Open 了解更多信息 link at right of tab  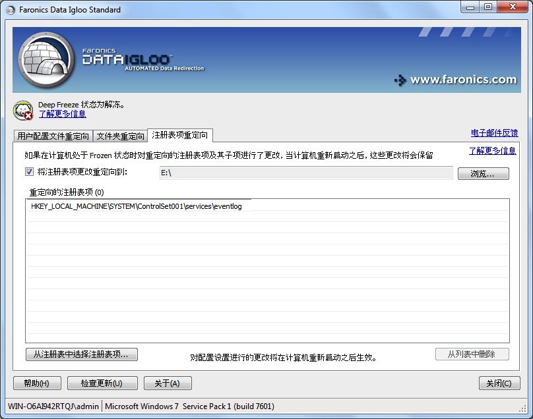pos(492,151)
